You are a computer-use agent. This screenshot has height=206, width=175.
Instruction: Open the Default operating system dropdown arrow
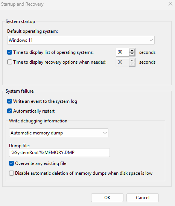click(151, 40)
